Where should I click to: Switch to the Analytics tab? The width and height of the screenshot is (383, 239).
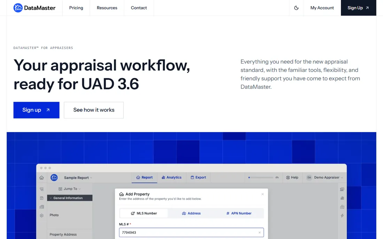pos(171,178)
